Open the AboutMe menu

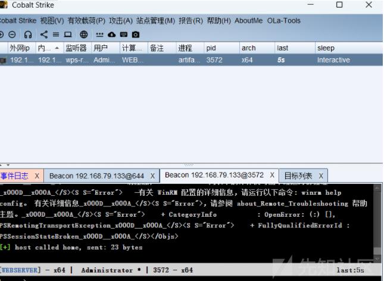[249, 21]
